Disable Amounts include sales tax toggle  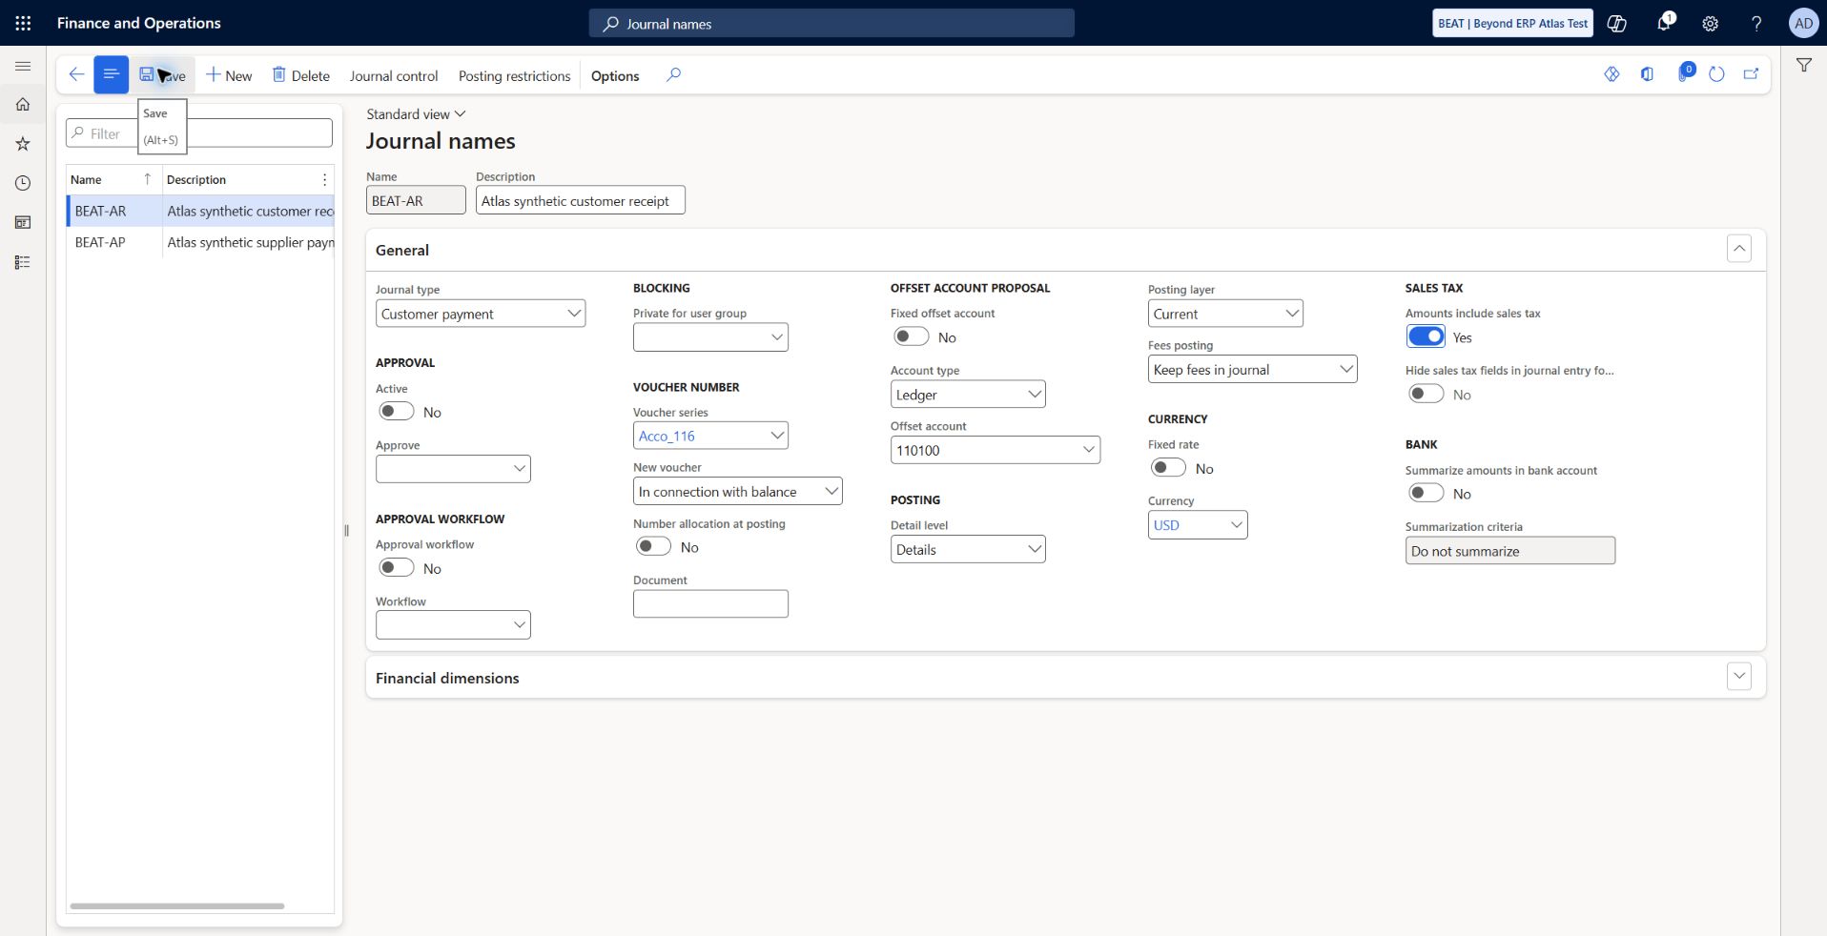coord(1426,336)
